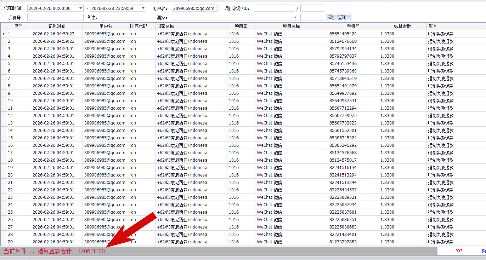This screenshot has height=260, width=486.
Task: Select phone number 85607713294 cell
Action: 353,108
